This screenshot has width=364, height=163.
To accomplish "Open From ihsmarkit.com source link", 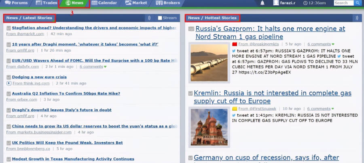I will (x=25, y=34).
